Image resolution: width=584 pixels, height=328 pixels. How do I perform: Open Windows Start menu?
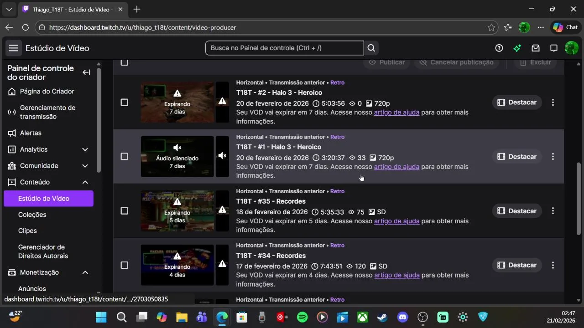click(x=101, y=317)
